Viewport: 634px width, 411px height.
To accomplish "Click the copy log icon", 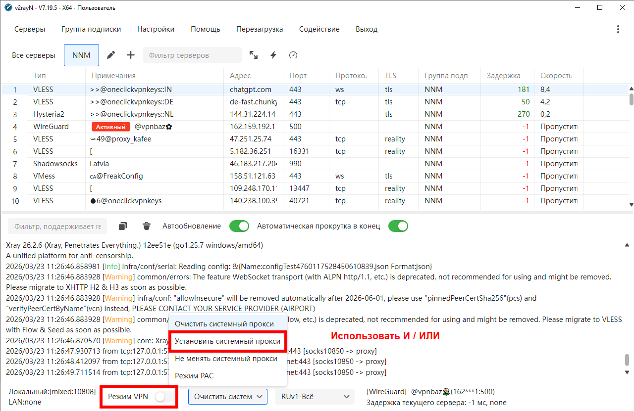I will [123, 226].
